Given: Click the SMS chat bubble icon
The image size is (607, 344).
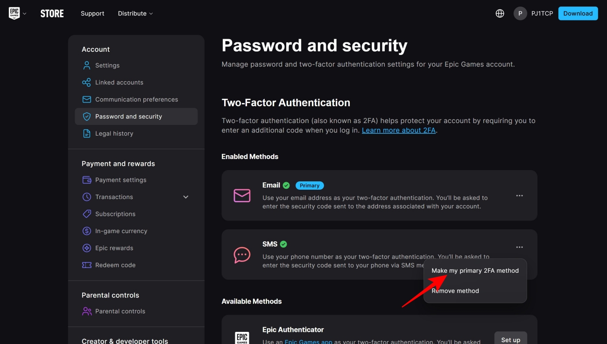Looking at the screenshot, I should click(x=242, y=255).
